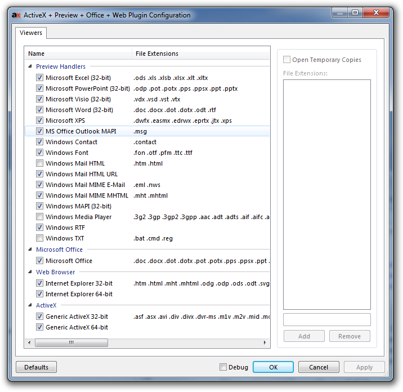403x392 pixels.
Task: Click the .contact extension cell
Action: click(145, 142)
